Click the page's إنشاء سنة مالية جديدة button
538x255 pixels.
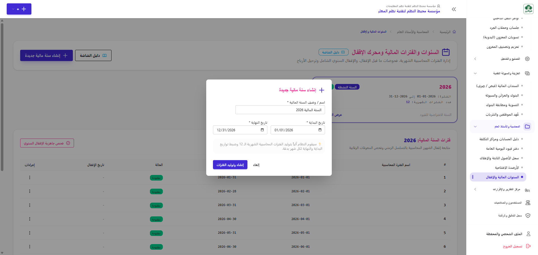pos(47,55)
